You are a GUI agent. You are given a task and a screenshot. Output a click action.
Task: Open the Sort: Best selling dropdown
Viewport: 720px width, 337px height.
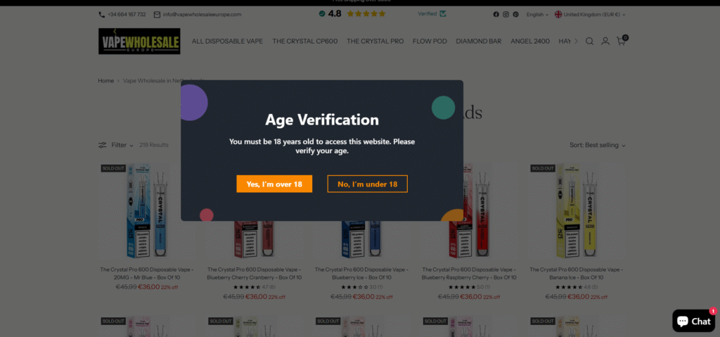[598, 145]
